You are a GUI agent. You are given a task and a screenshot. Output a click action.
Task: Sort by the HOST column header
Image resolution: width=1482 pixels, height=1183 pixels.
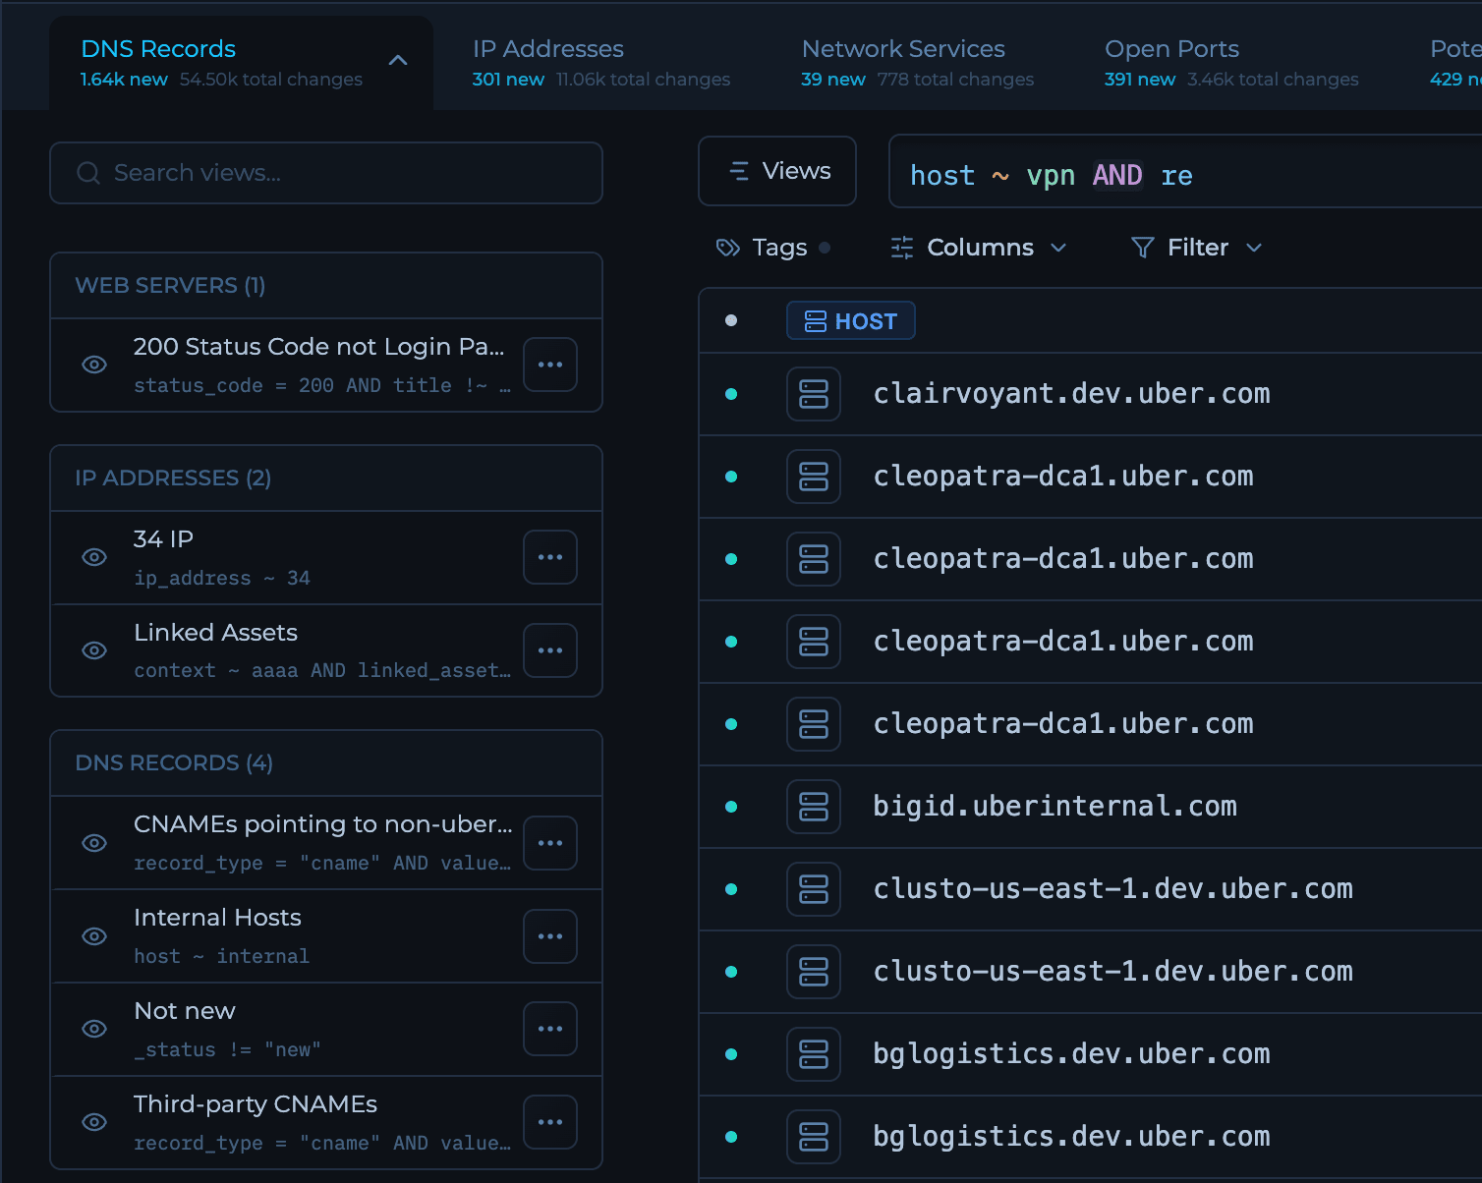click(x=851, y=321)
